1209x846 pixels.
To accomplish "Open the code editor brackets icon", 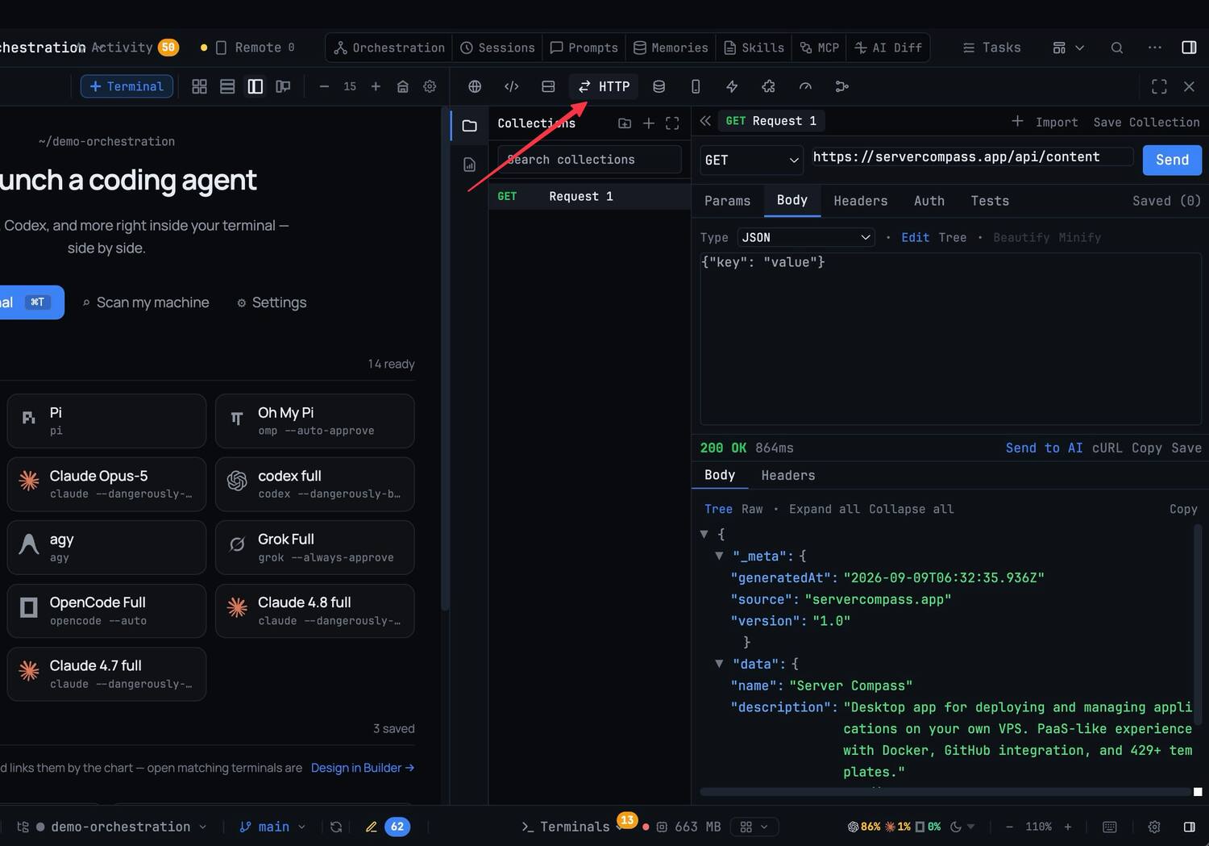I will (511, 86).
